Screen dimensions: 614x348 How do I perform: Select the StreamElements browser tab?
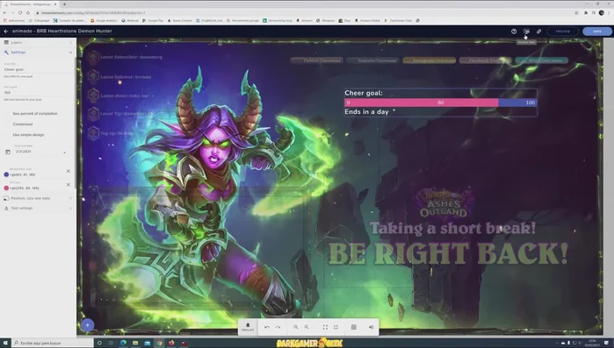[30, 4]
